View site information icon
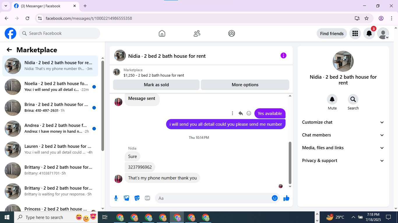The height and width of the screenshot is (223, 398). [40, 18]
